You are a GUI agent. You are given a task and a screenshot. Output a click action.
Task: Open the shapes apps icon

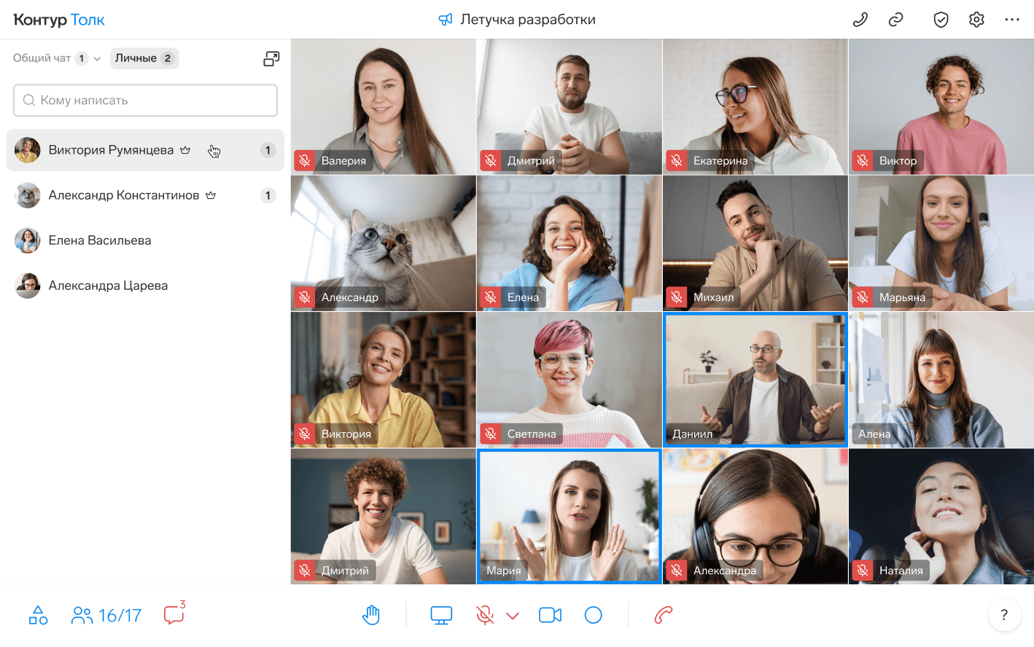(x=38, y=615)
